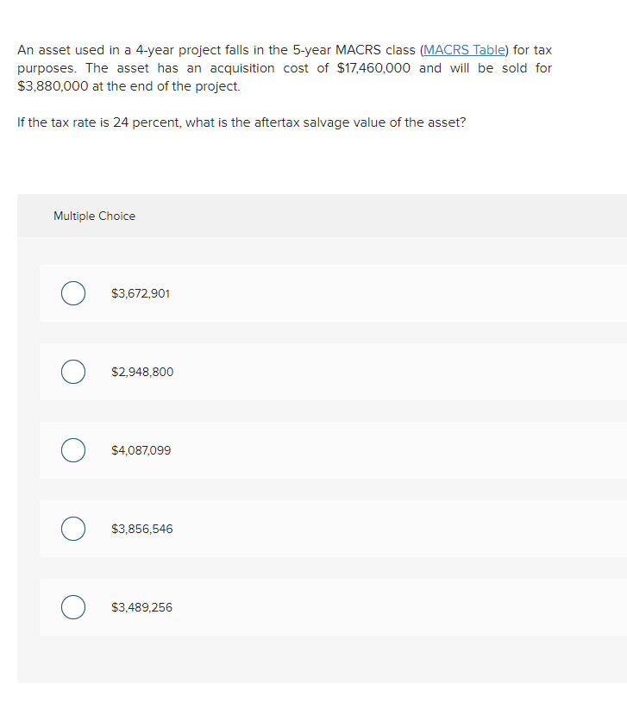Click the $3,489,256 answer text
The width and height of the screenshot is (627, 709).
141,607
